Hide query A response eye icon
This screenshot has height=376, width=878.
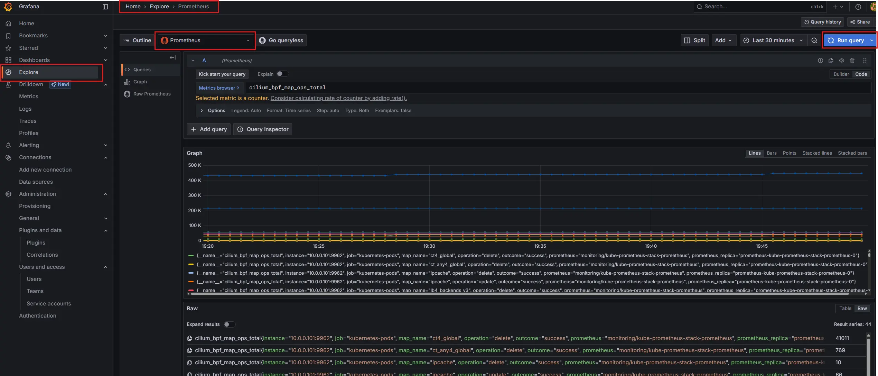click(841, 61)
